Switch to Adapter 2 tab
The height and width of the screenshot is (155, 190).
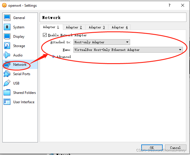[x=74, y=27]
